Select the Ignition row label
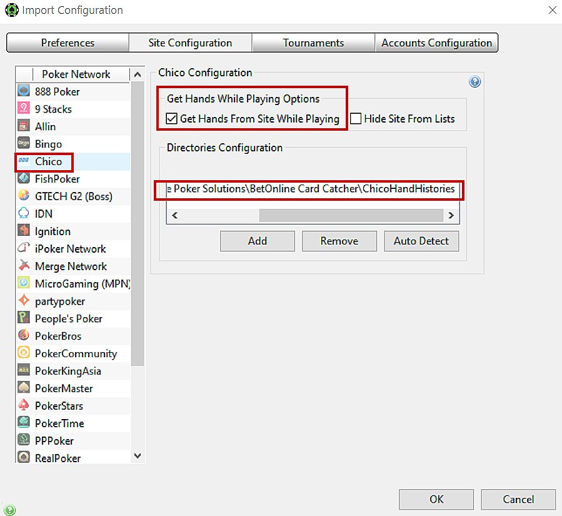 click(x=53, y=231)
